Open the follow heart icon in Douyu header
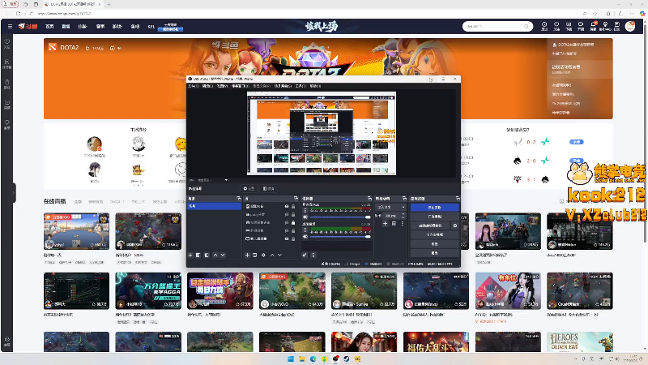Viewport: 648px width, 365px height. [x=556, y=26]
